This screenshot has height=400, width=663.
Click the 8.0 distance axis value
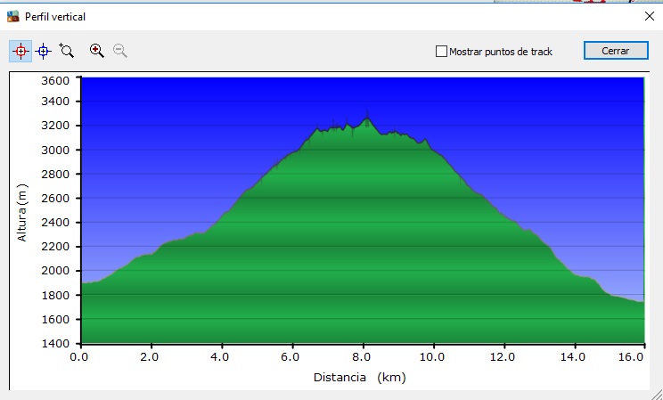tap(361, 357)
